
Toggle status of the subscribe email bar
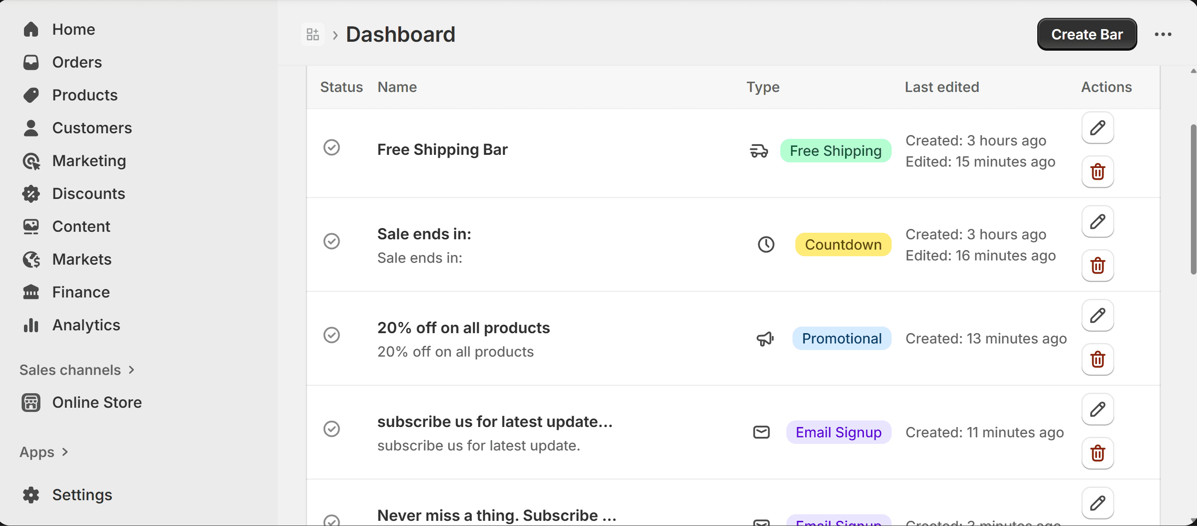pos(332,429)
